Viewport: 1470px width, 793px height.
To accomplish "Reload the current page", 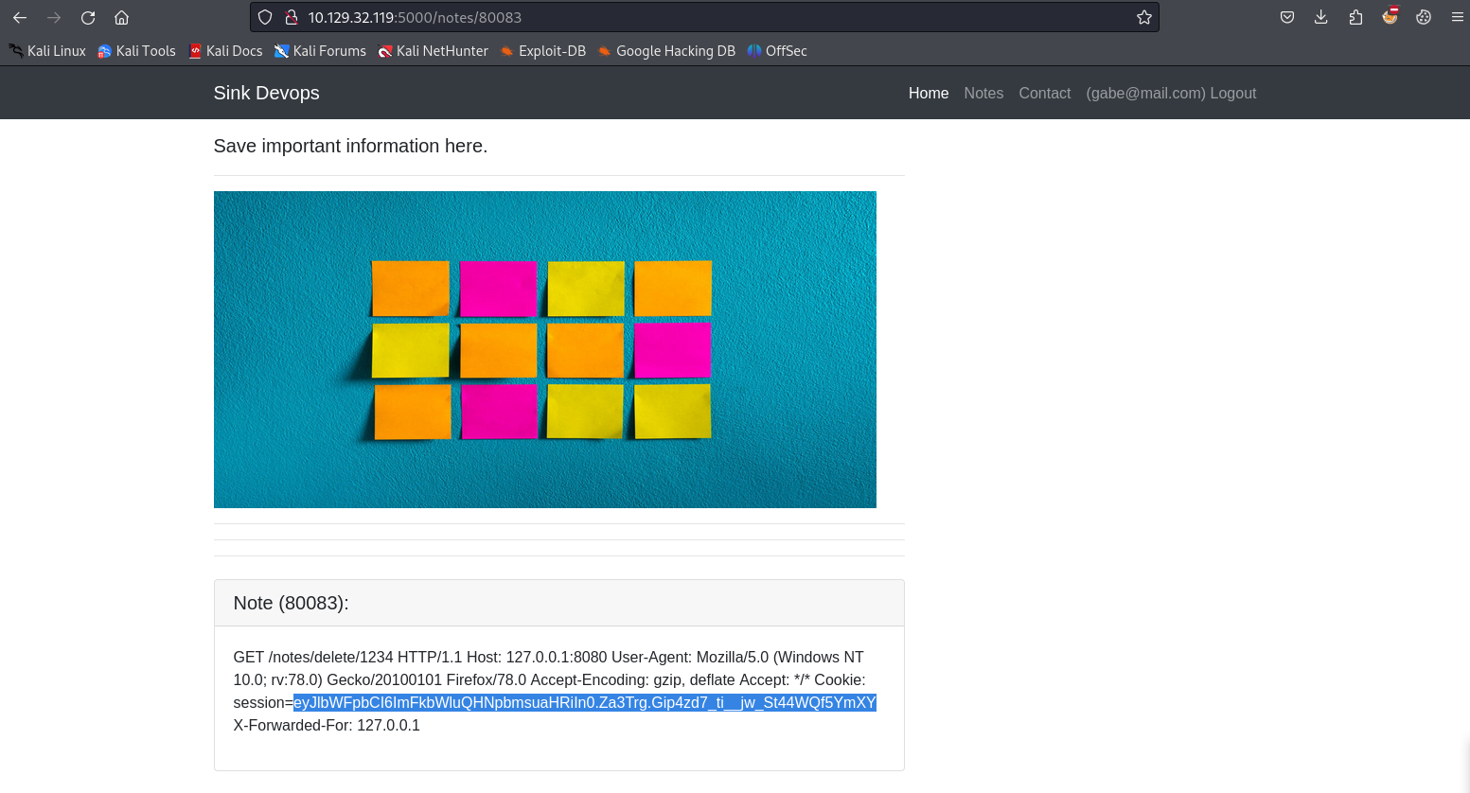I will [x=88, y=17].
